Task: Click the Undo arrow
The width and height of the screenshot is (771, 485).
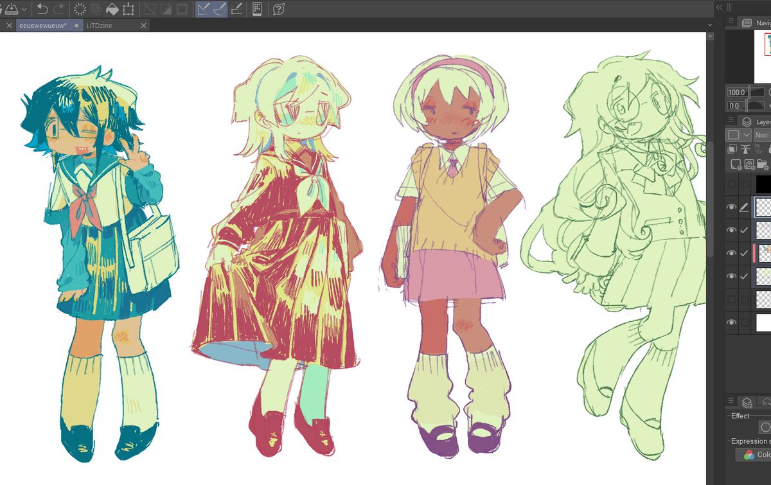Action: tap(42, 9)
